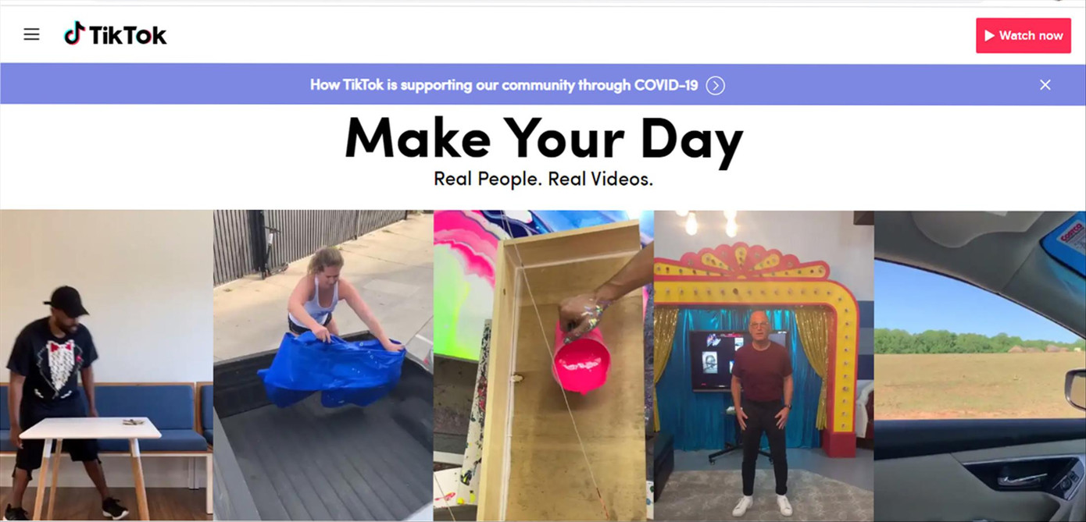This screenshot has width=1086, height=522.
Task: Open the video of man in tuxedo t-shirt
Action: [x=106, y=365]
